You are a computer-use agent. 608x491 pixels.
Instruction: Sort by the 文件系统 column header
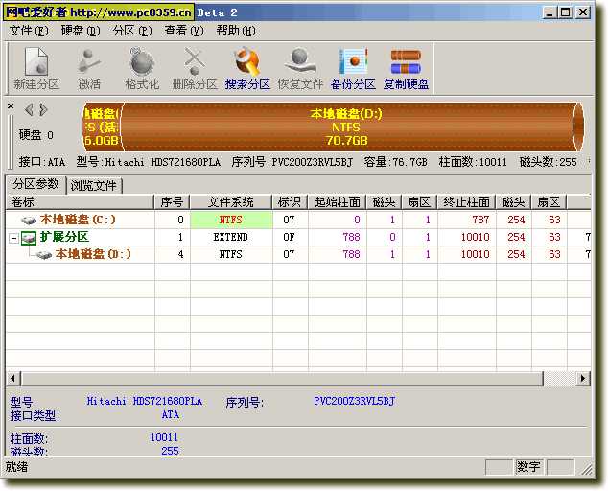point(231,202)
